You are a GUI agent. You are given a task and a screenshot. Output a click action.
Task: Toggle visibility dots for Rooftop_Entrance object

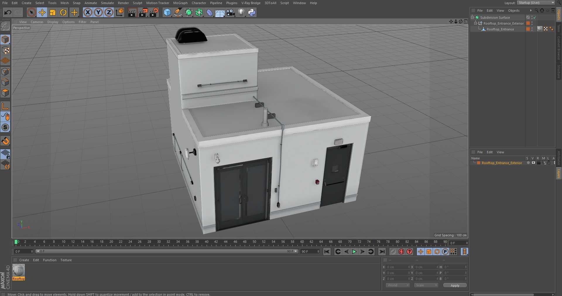coord(532,29)
